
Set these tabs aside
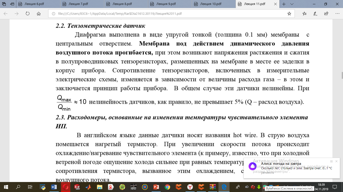12,4
